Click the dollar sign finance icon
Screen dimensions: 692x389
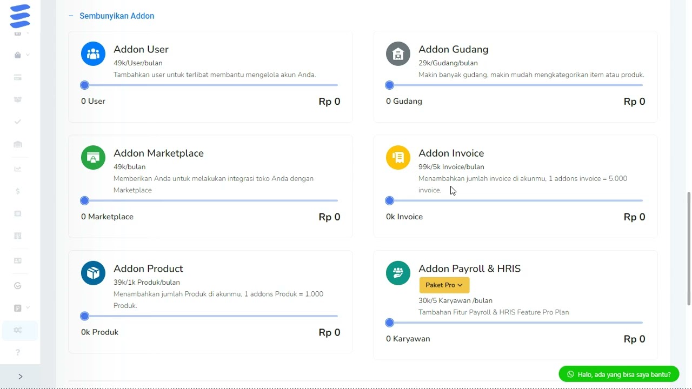[18, 191]
